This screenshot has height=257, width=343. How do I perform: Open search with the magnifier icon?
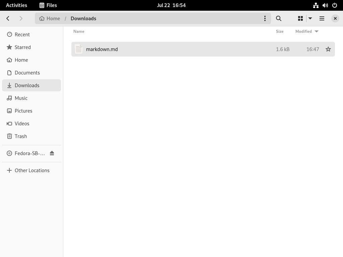point(278,18)
